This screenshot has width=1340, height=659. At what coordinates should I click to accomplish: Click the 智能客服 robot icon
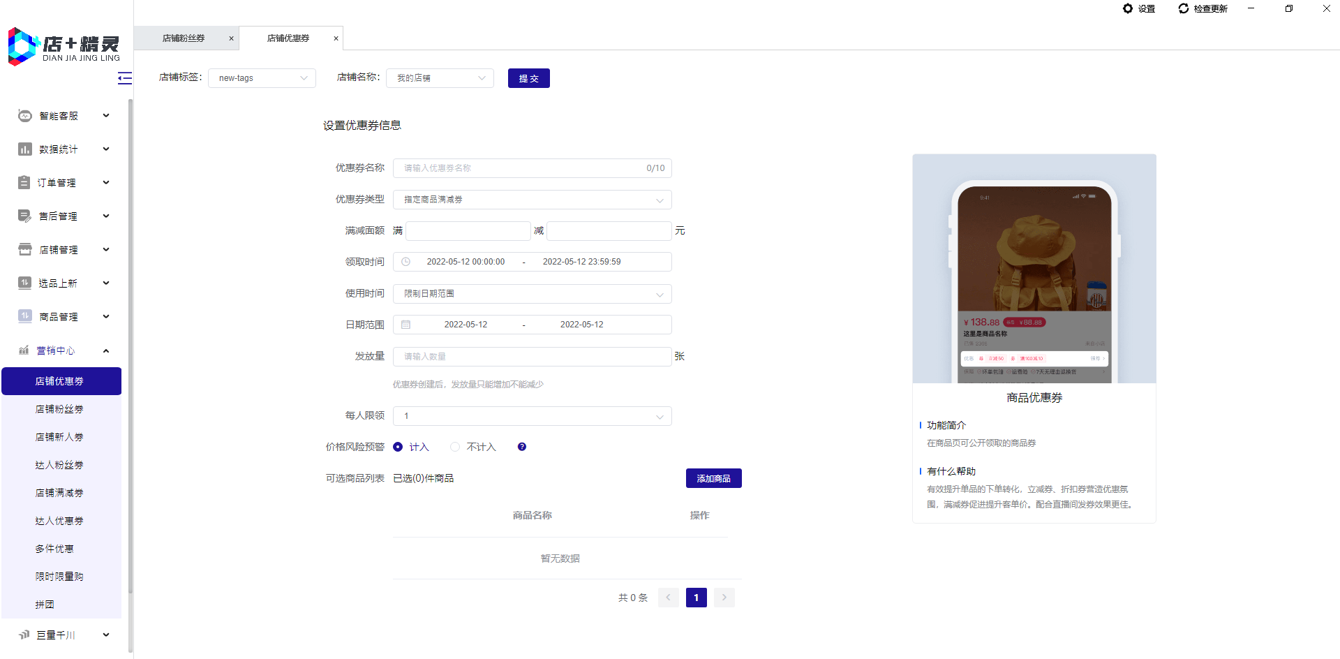[x=25, y=116]
